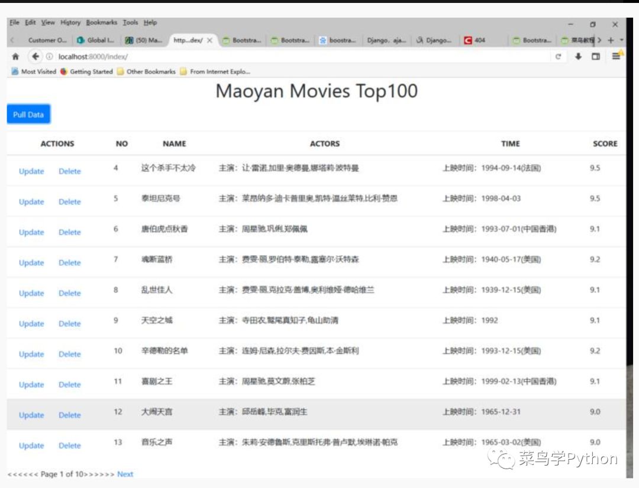Open the site info icon beside the URL
The image size is (639, 488).
pyautogui.click(x=49, y=57)
